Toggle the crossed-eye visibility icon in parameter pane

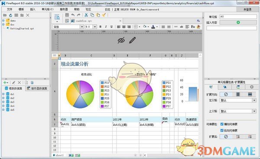[x=121, y=40]
